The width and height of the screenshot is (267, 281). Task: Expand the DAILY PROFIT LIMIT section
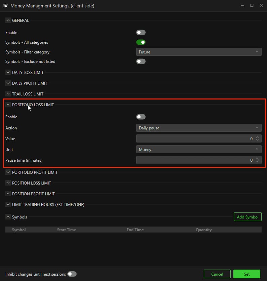[x=8, y=83]
